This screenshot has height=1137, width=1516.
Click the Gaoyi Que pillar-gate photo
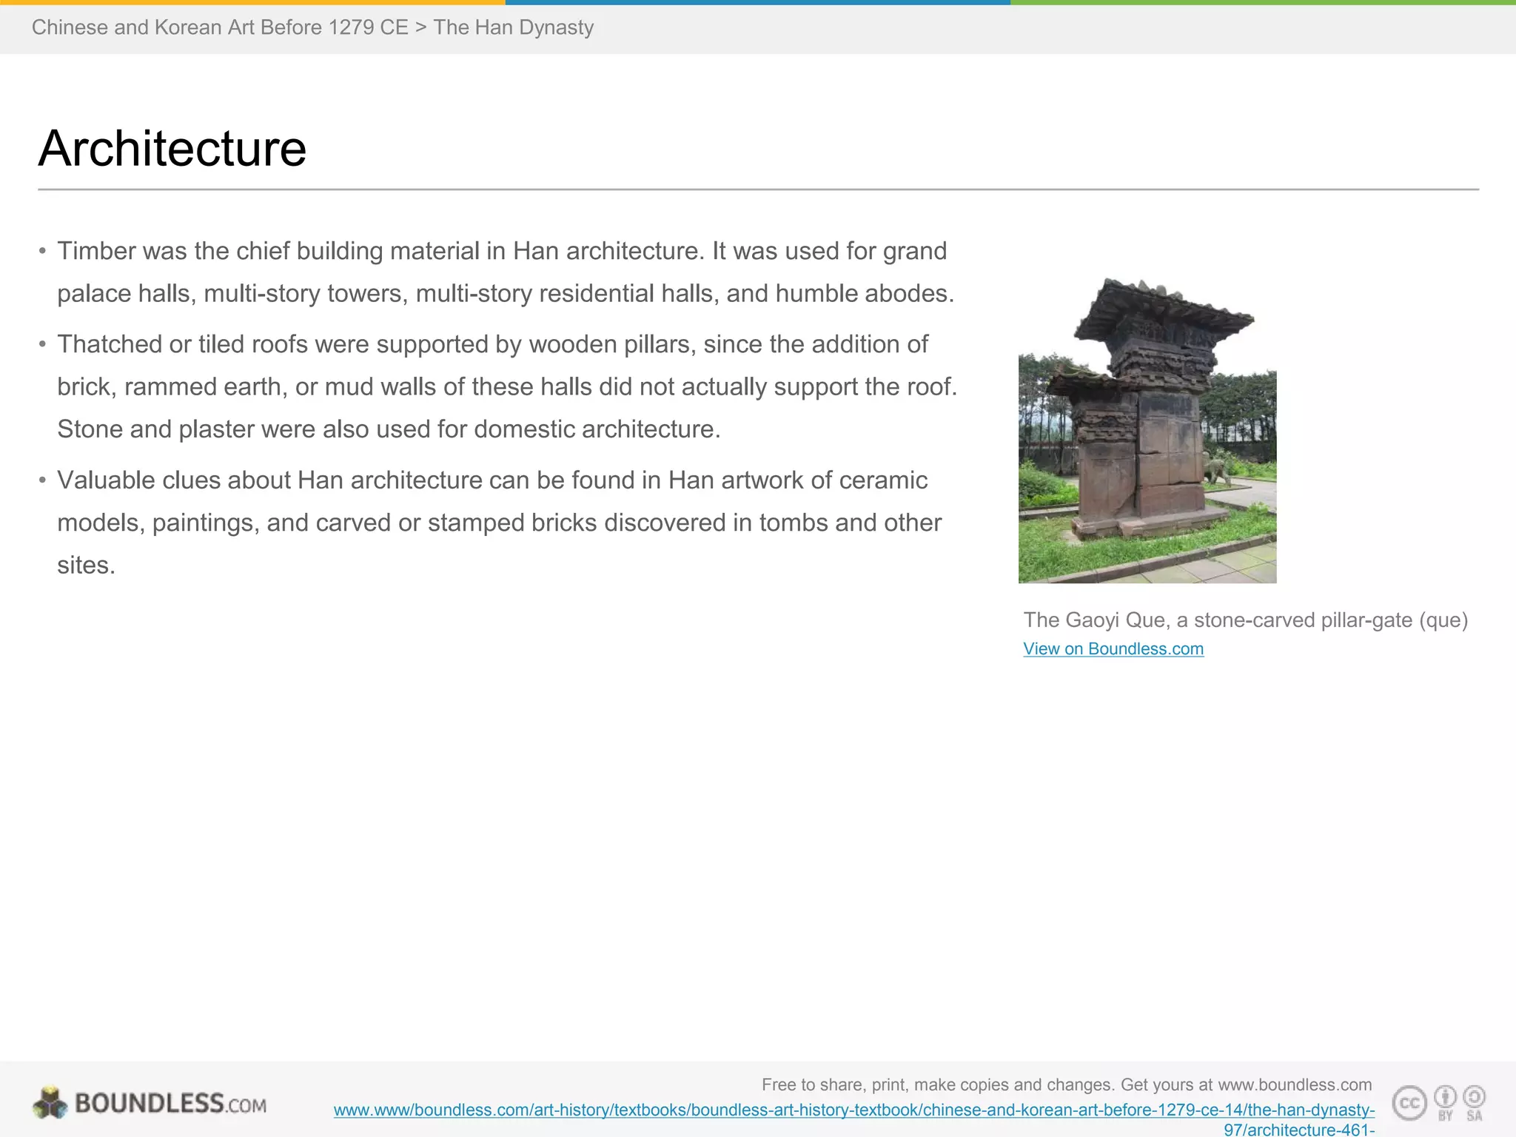pyautogui.click(x=1147, y=431)
